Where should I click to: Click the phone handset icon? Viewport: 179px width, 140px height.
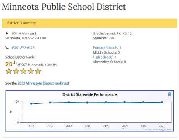[x=7, y=47]
